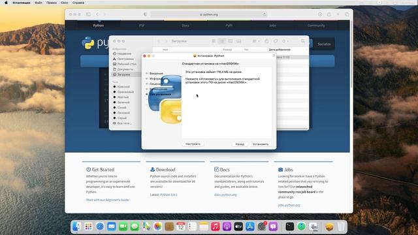The width and height of the screenshot is (418, 235).
Task: Click the Socialize button on python.org
Action: pyautogui.click(x=324, y=44)
